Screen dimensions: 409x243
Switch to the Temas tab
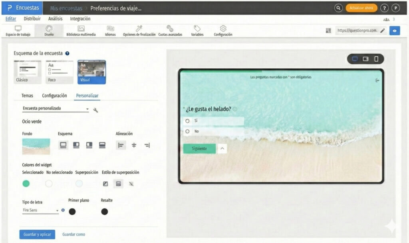(27, 96)
